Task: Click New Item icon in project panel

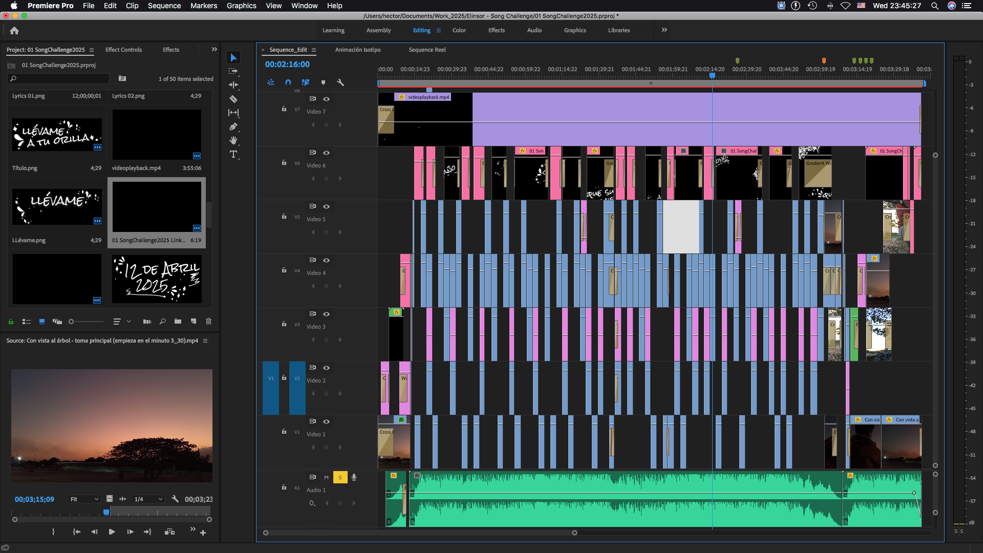Action: point(193,322)
